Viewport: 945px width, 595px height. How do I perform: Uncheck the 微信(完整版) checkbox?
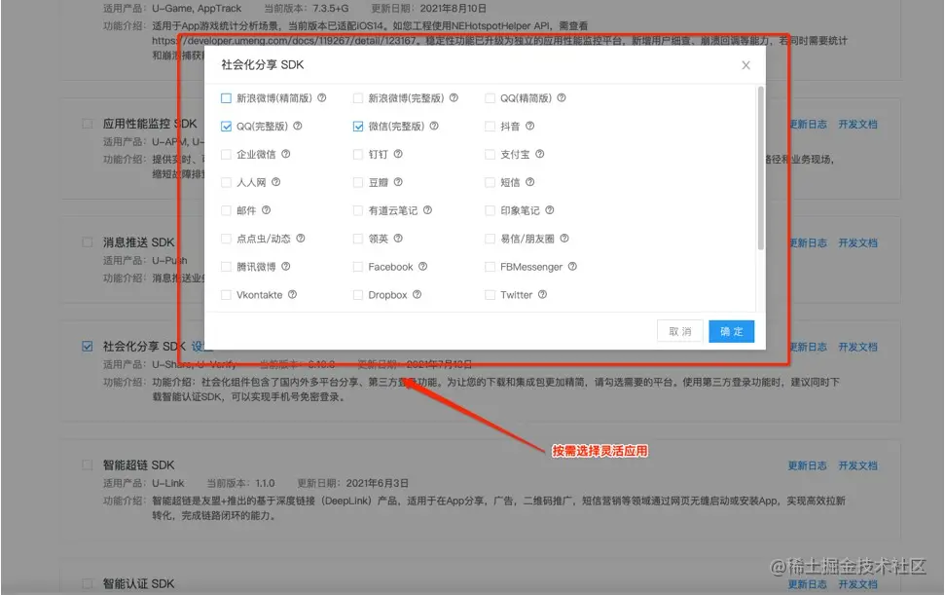(x=358, y=126)
